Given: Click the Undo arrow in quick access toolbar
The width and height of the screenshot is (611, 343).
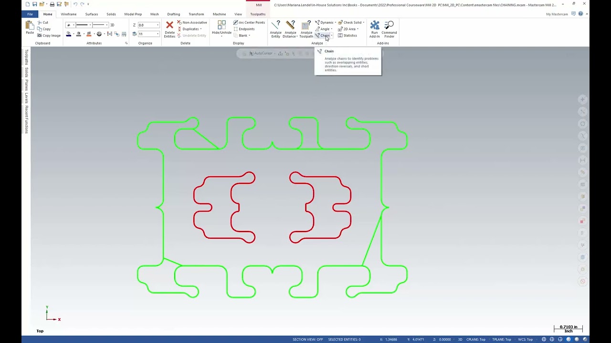Looking at the screenshot, I should point(75,4).
